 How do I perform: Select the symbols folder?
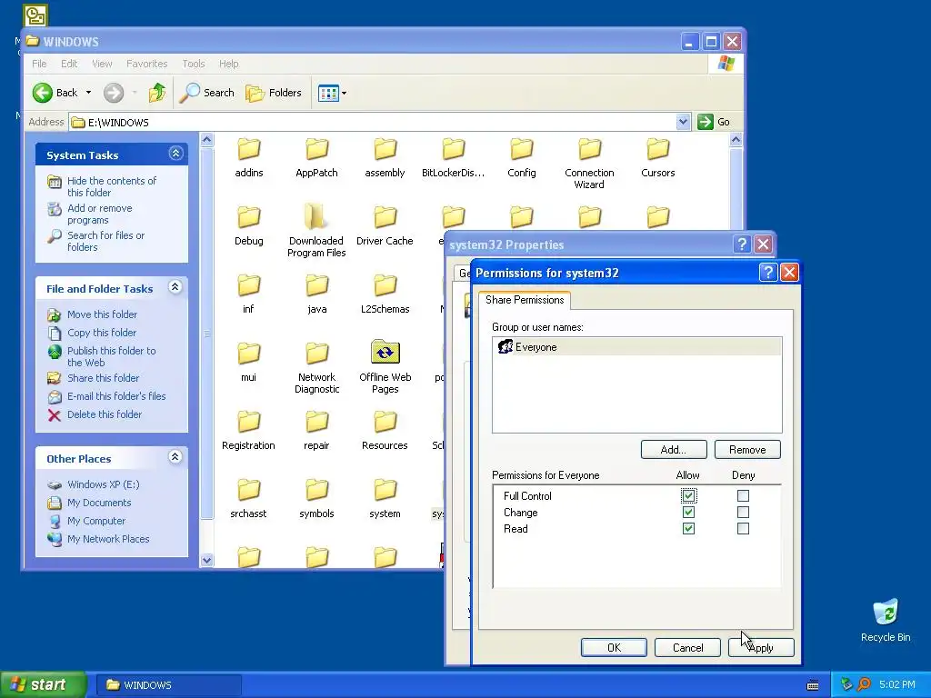pyautogui.click(x=316, y=499)
